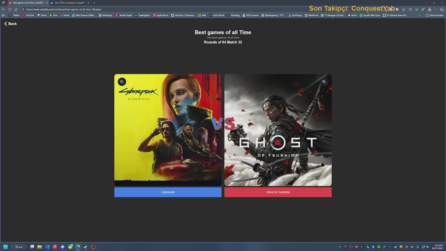Image resolution: width=446 pixels, height=251 pixels.
Task: Open the NBA Streams bookmark
Action: (83, 15)
